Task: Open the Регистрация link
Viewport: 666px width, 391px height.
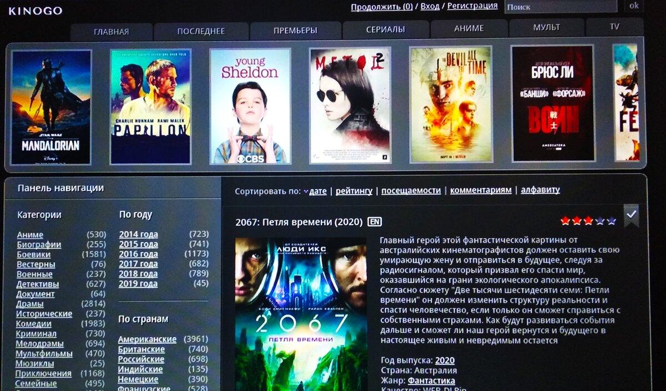Action: tap(472, 6)
